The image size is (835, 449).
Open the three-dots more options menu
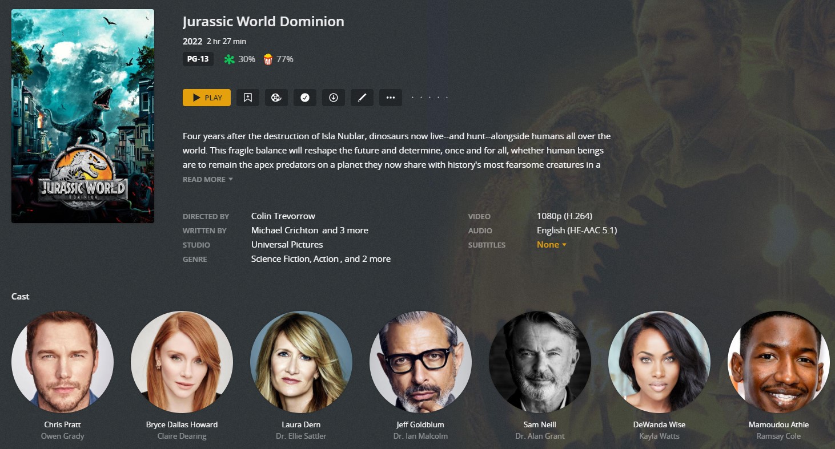point(391,98)
